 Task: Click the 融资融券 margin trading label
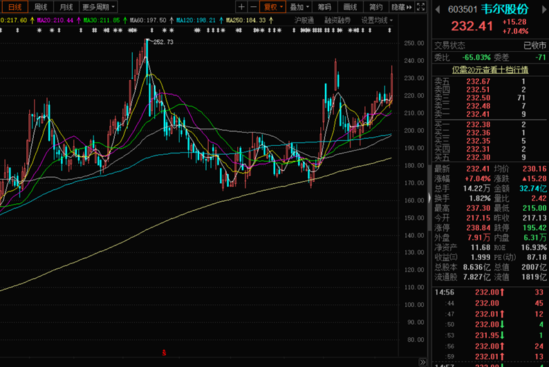[337, 20]
